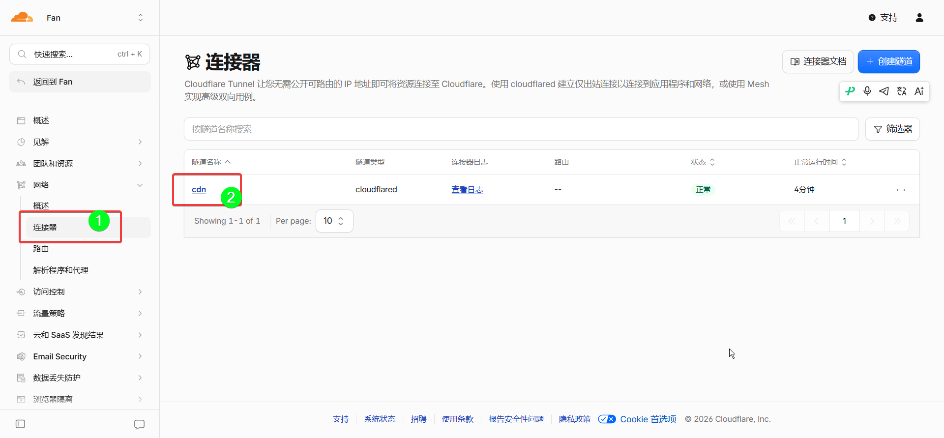Click the 流量策略 icon
Viewport: 944px width, 438px height.
pos(21,313)
